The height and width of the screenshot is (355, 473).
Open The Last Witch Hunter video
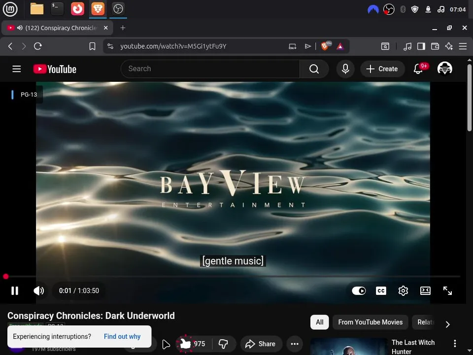(x=413, y=347)
